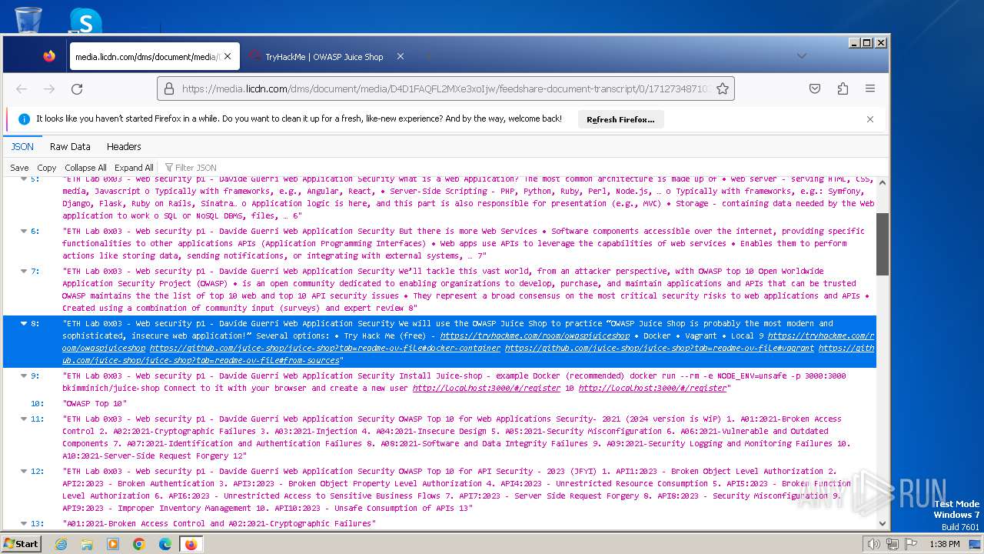Launch Google Chrome from taskbar
Image resolution: width=984 pixels, height=554 pixels.
click(x=139, y=544)
